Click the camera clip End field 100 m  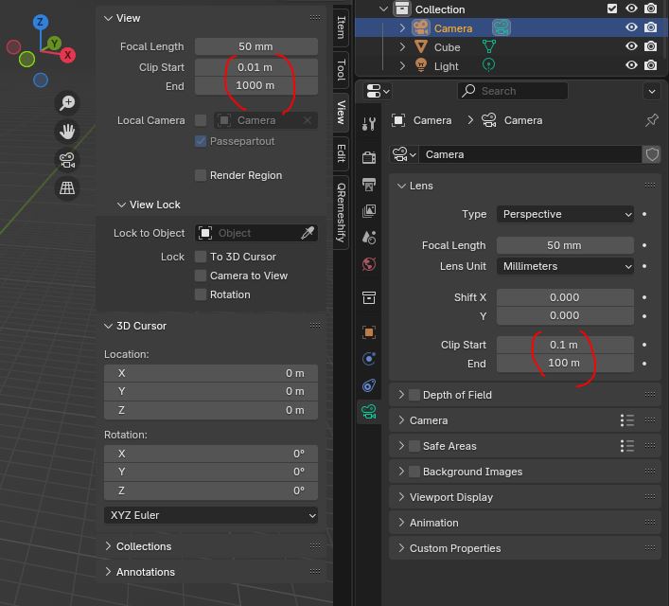tap(565, 364)
